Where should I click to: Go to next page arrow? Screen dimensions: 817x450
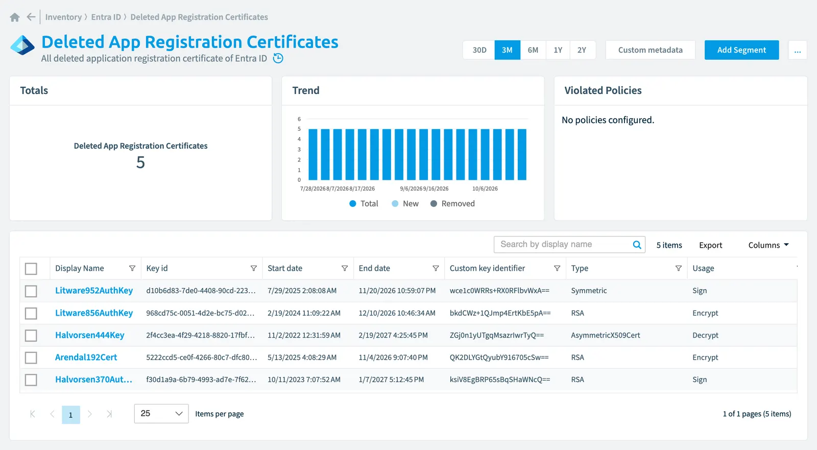[90, 414]
